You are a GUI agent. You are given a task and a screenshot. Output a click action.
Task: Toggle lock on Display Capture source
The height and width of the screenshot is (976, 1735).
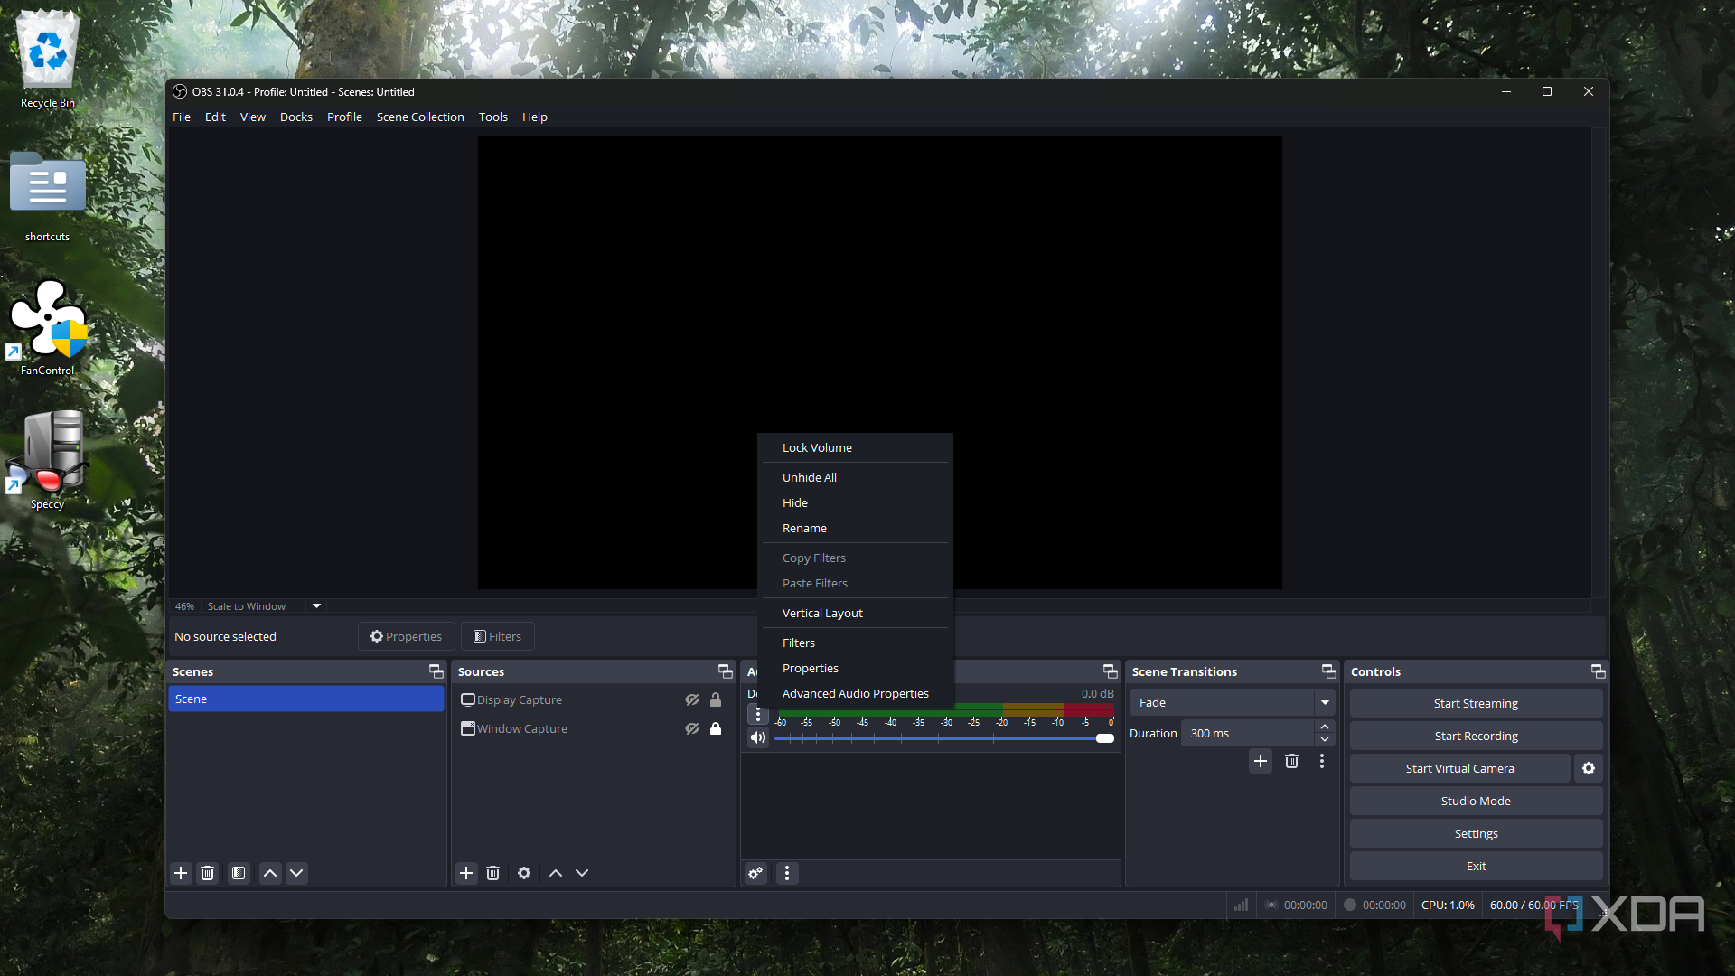(716, 699)
